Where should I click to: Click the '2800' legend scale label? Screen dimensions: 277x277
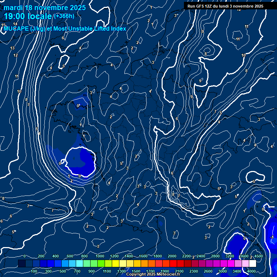[215, 256]
